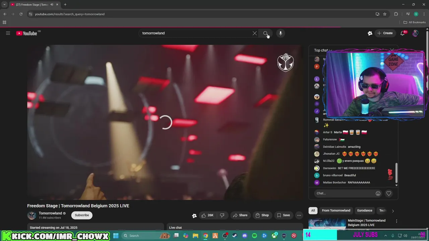Mute the tab via speaker icon
The width and height of the screenshot is (429, 241).
tap(52, 5)
